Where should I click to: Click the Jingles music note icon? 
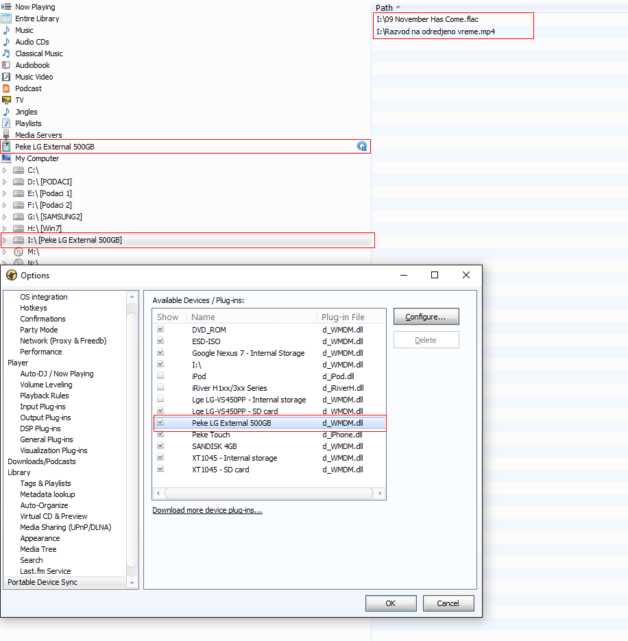coord(6,112)
